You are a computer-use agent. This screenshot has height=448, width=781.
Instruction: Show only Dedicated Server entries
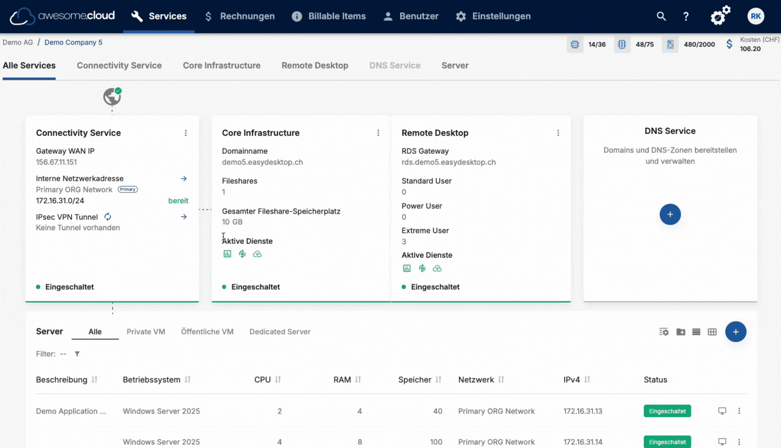(x=280, y=331)
